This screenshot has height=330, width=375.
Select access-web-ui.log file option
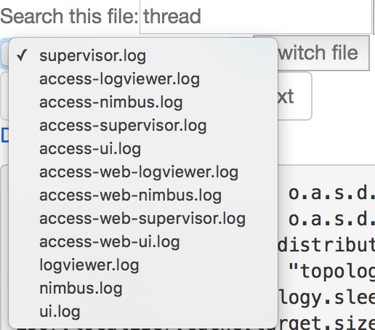(143, 242)
